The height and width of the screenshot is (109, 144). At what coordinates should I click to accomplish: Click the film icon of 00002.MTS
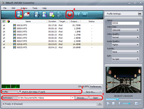click(14, 35)
